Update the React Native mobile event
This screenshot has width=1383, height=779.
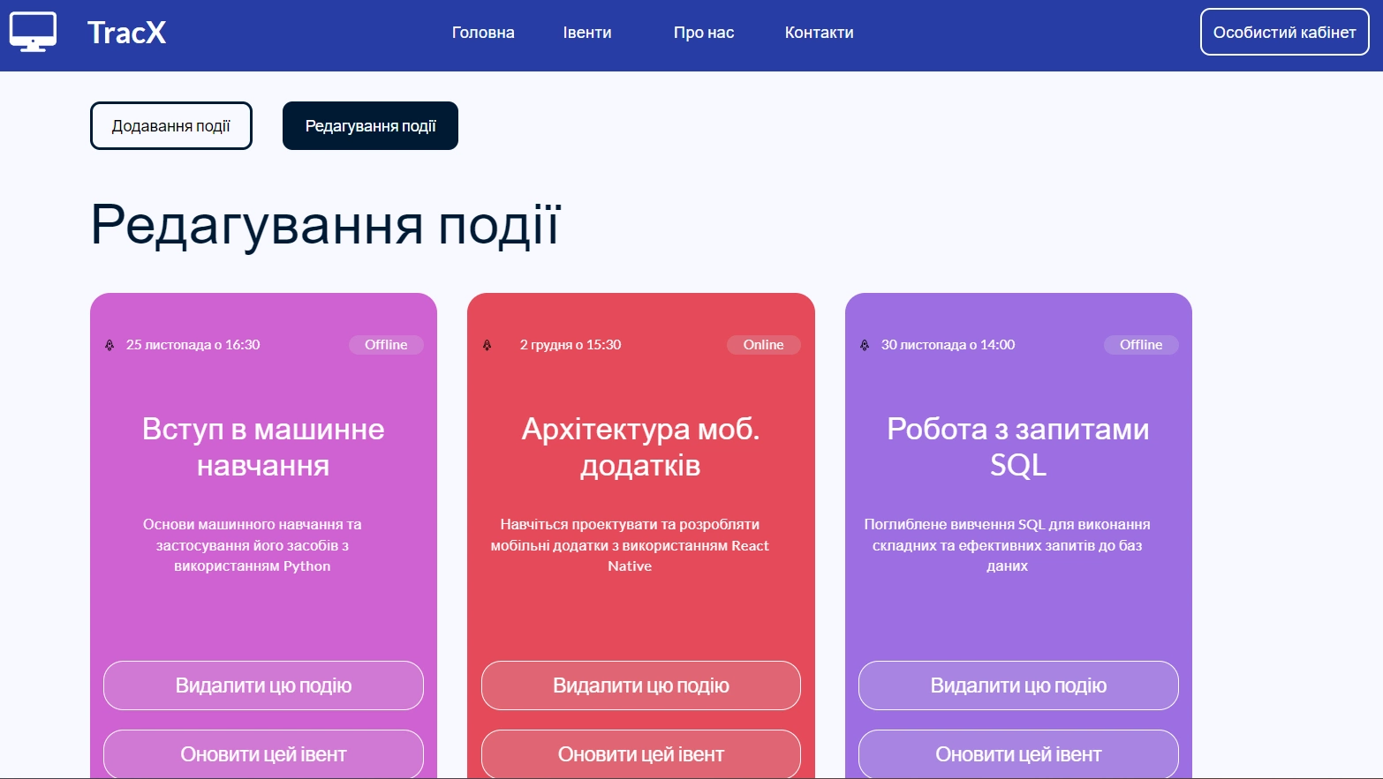click(x=640, y=753)
